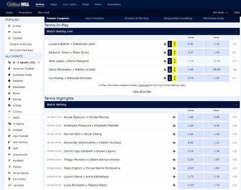
Task: Open Camilo Ugo Carabelli v Dusan Lajovic match
Action: [x=89, y=151]
